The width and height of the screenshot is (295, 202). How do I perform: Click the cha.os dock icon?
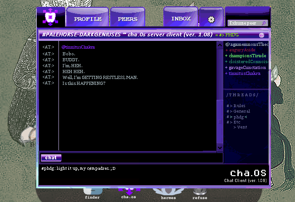[128, 192]
